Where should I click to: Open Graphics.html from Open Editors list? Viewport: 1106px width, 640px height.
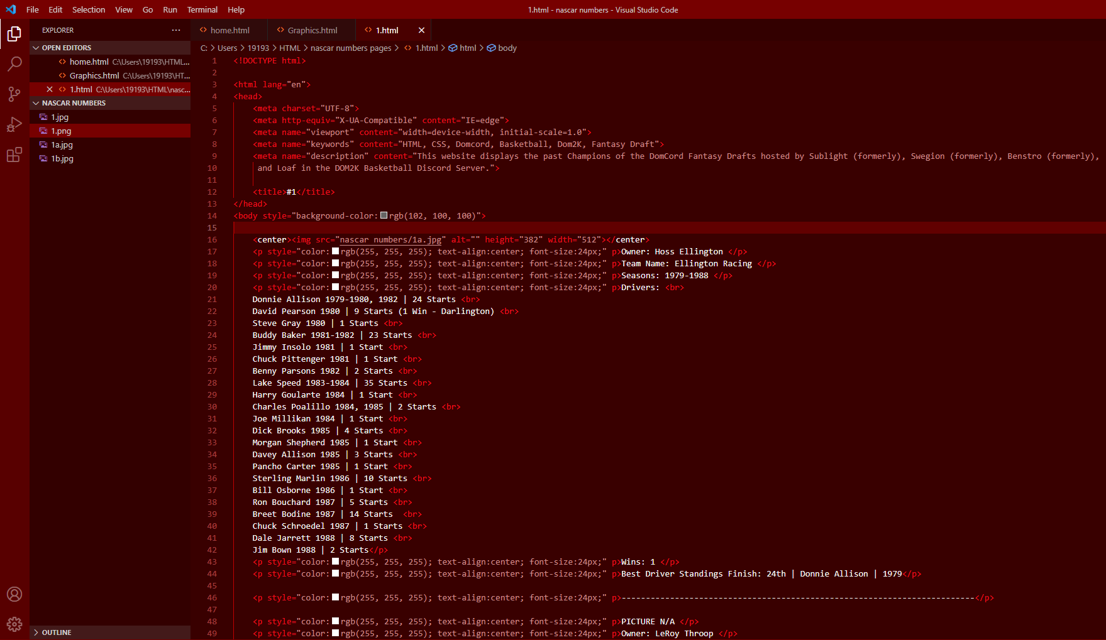[x=111, y=75]
